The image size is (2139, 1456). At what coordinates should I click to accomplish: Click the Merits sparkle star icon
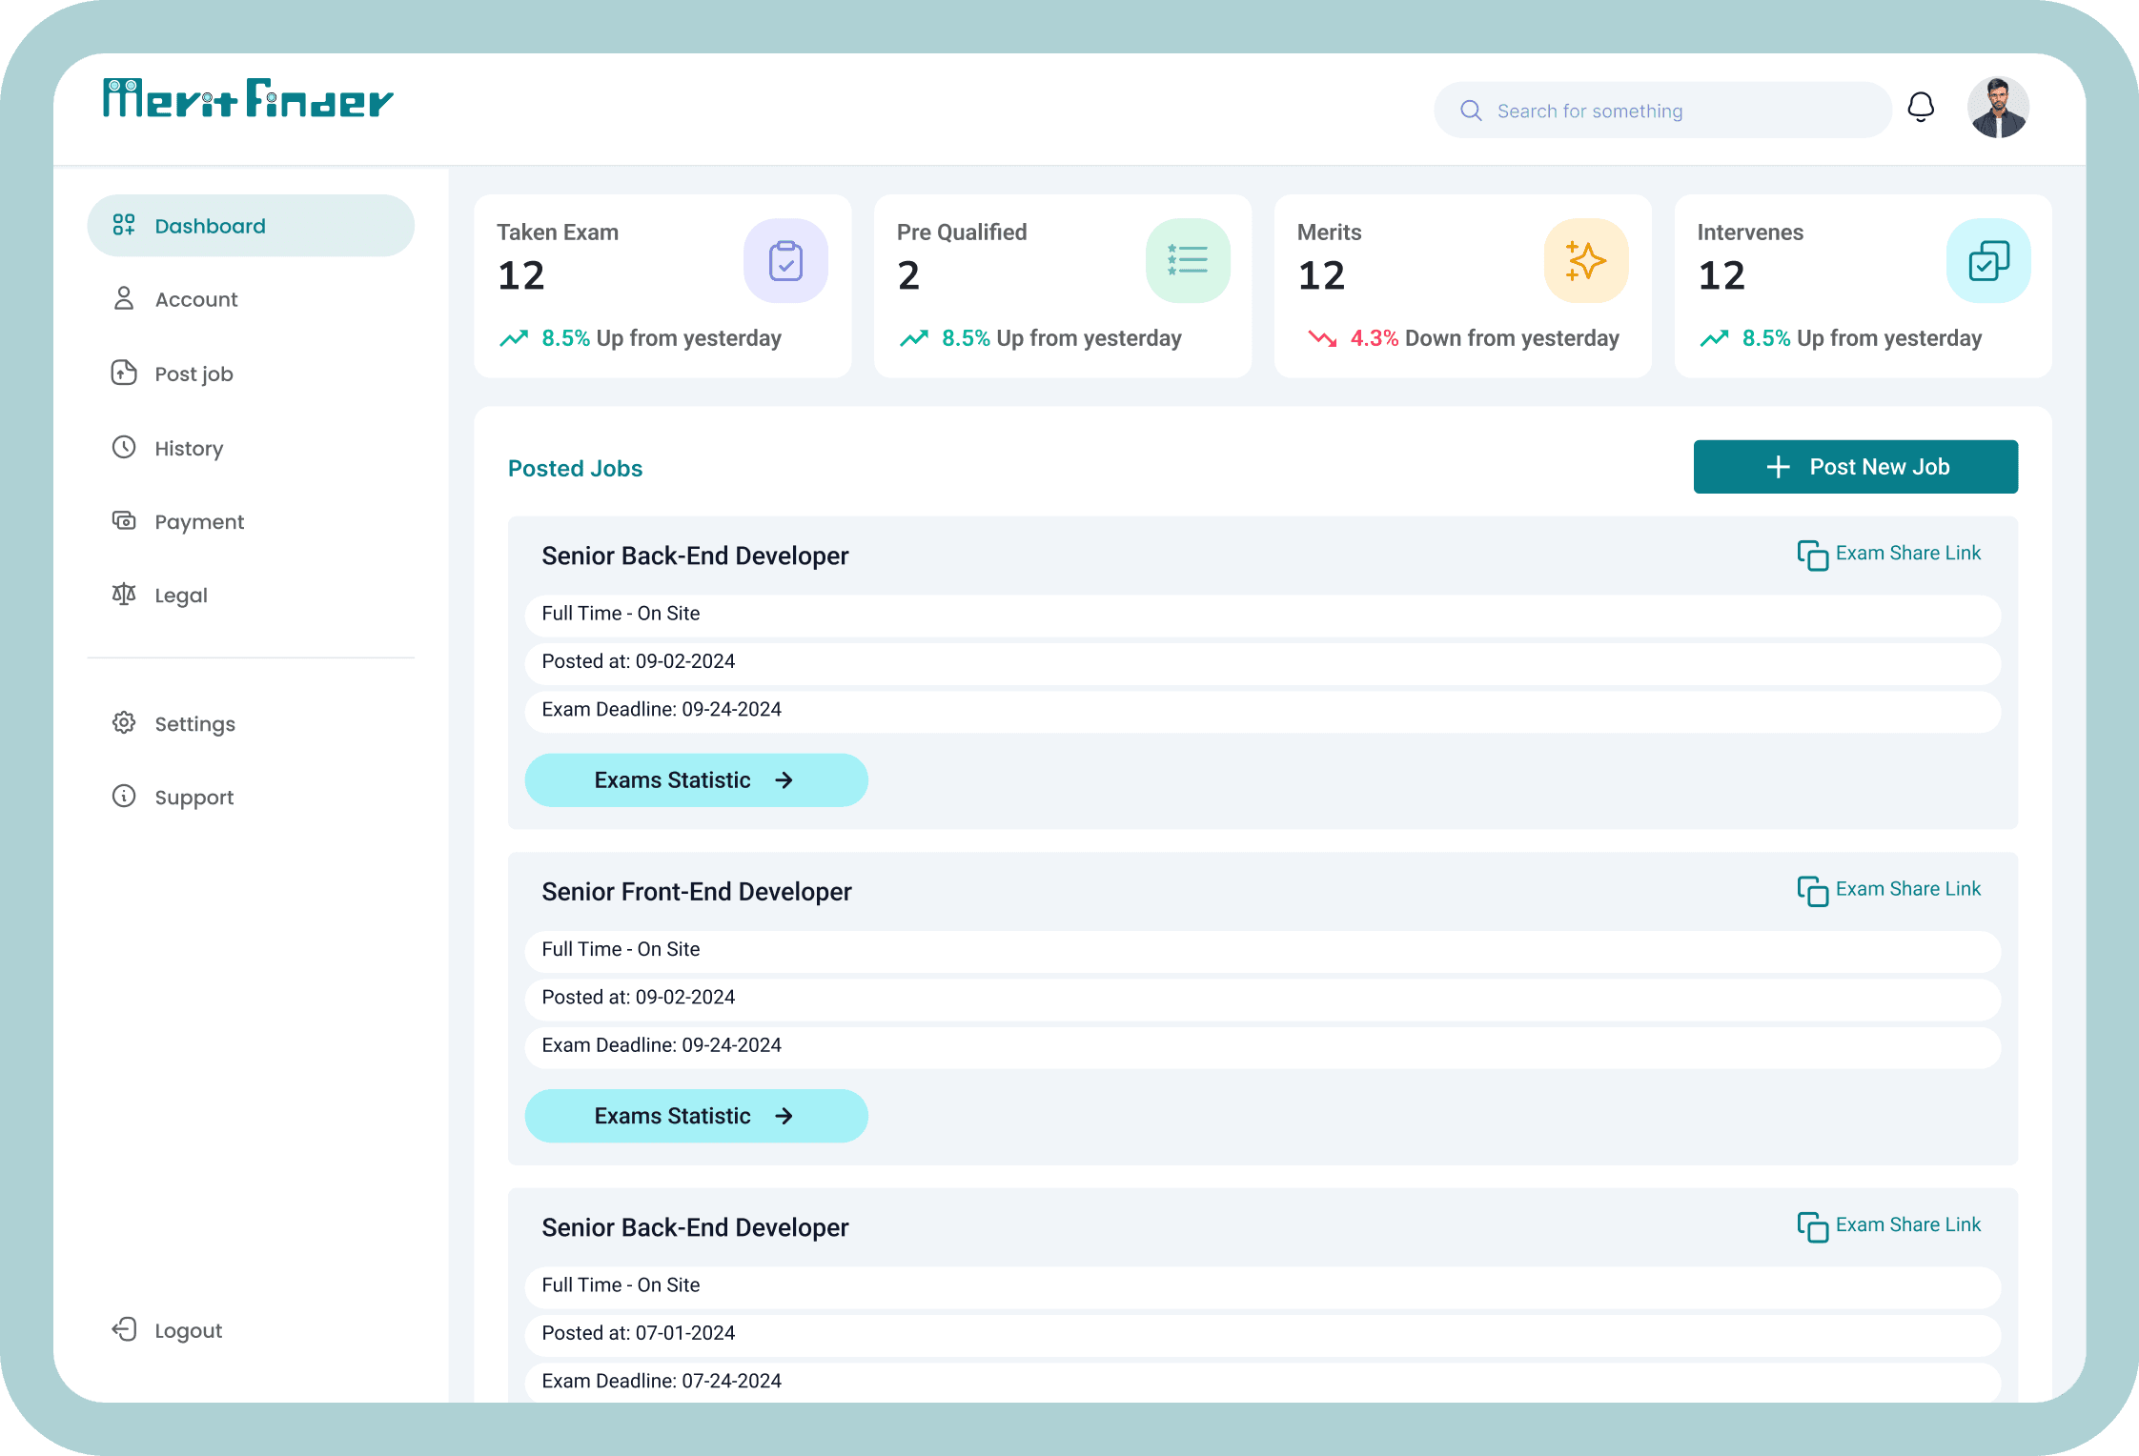point(1586,261)
